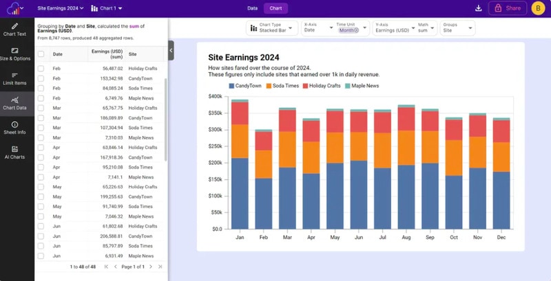Switch to the Data tab
The image size is (551, 281).
click(252, 8)
